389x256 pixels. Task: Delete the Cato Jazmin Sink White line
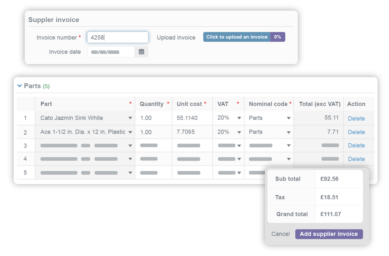(356, 118)
